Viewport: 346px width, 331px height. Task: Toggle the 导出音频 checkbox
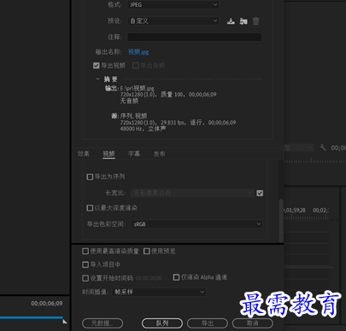coord(136,66)
